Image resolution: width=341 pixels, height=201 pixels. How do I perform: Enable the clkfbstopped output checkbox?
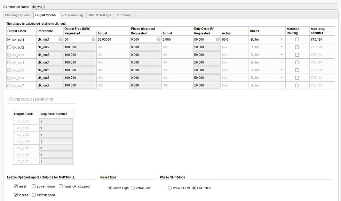point(34,195)
